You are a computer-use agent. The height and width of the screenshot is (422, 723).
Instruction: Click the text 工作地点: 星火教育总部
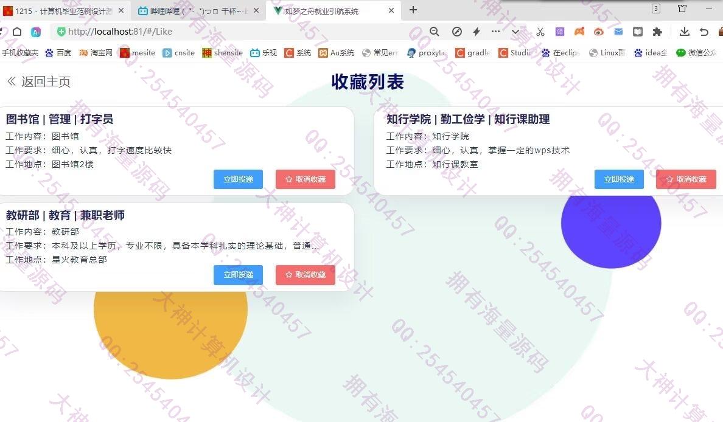click(56, 260)
